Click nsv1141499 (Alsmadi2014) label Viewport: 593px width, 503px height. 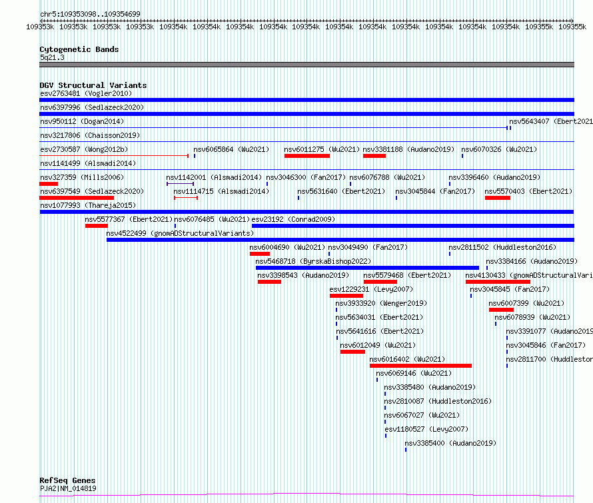88,163
